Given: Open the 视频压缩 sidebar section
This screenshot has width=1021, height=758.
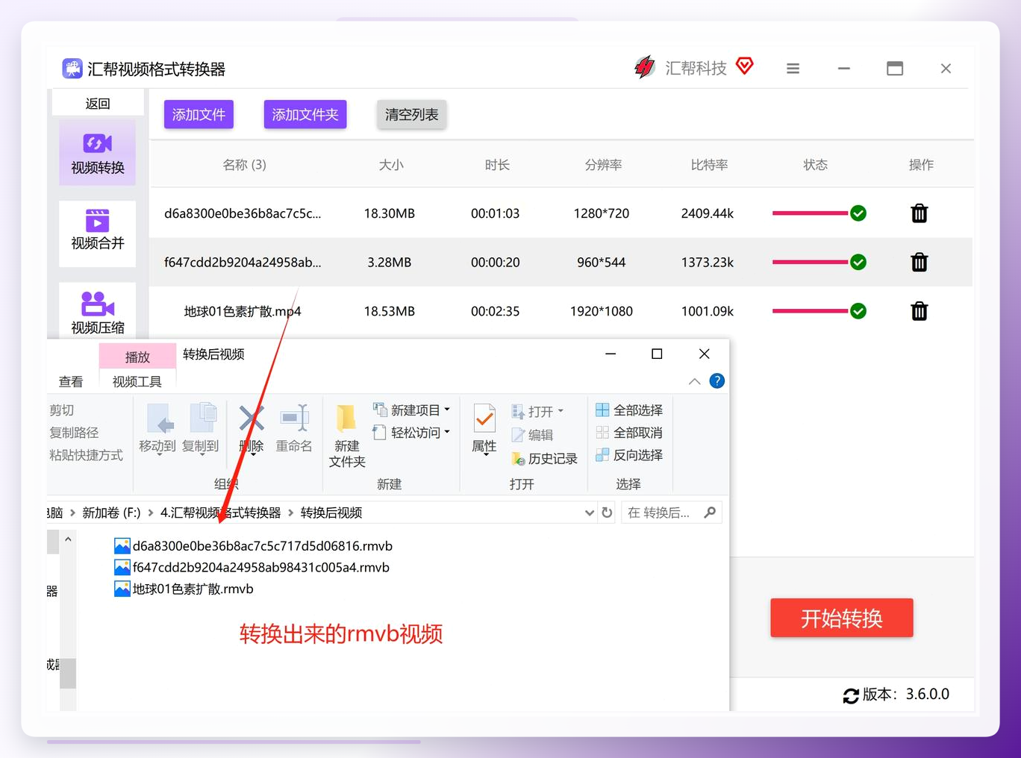Looking at the screenshot, I should [x=97, y=312].
